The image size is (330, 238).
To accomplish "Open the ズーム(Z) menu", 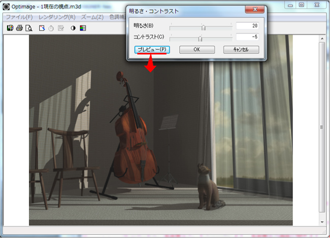I will pyautogui.click(x=92, y=17).
